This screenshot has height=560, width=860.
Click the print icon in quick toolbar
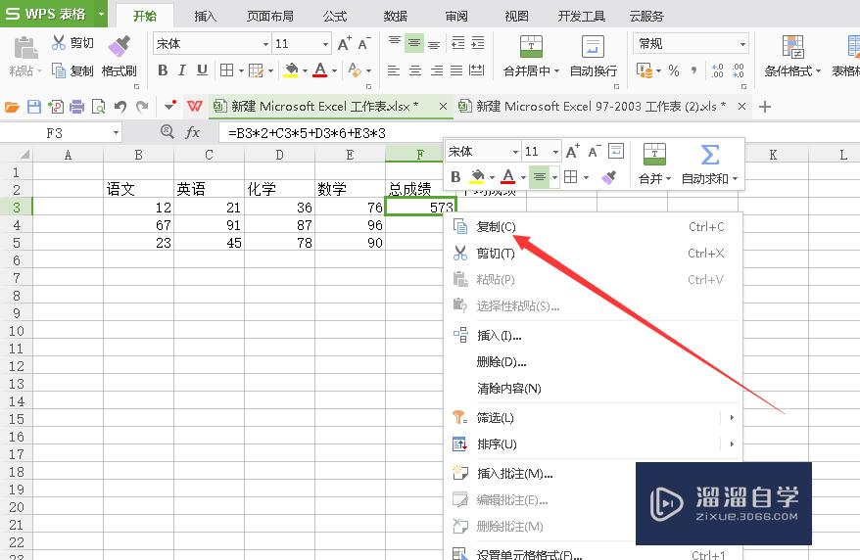point(76,107)
